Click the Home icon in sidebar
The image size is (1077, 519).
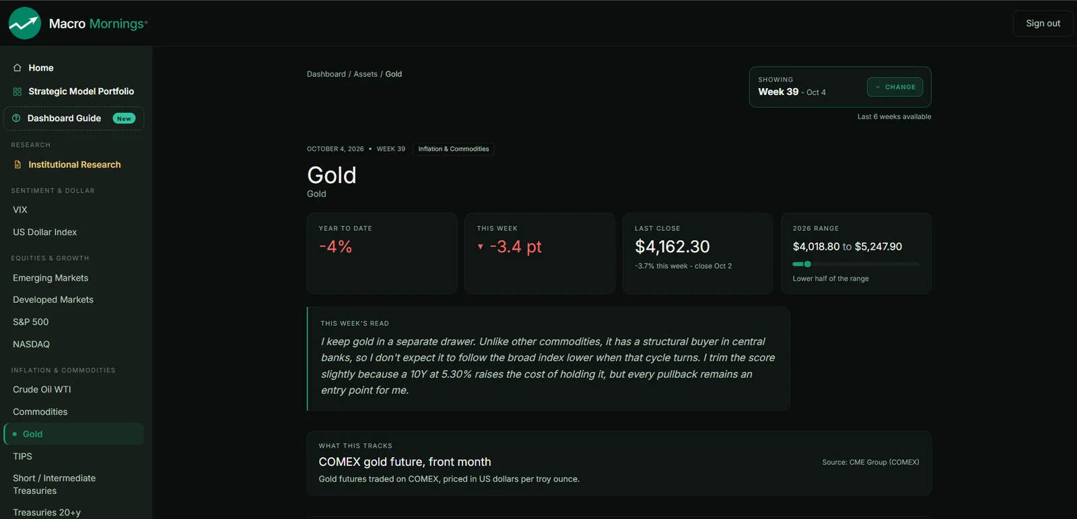click(x=18, y=68)
